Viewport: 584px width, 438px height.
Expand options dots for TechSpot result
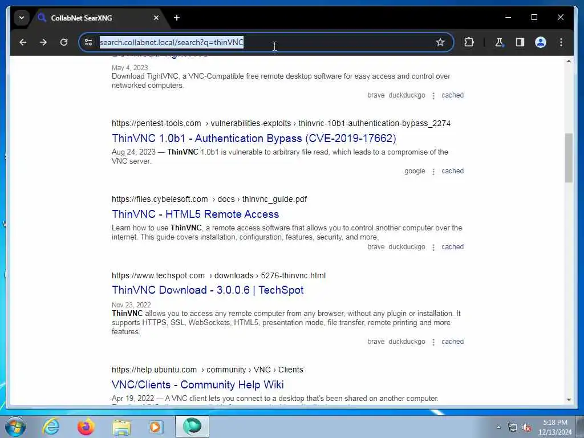point(433,342)
